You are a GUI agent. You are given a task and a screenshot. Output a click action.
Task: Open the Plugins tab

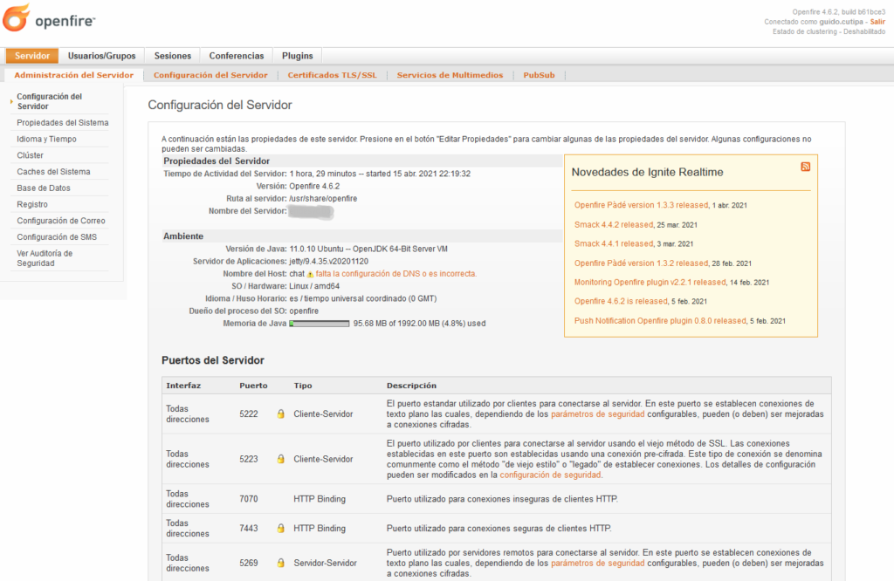pos(297,56)
